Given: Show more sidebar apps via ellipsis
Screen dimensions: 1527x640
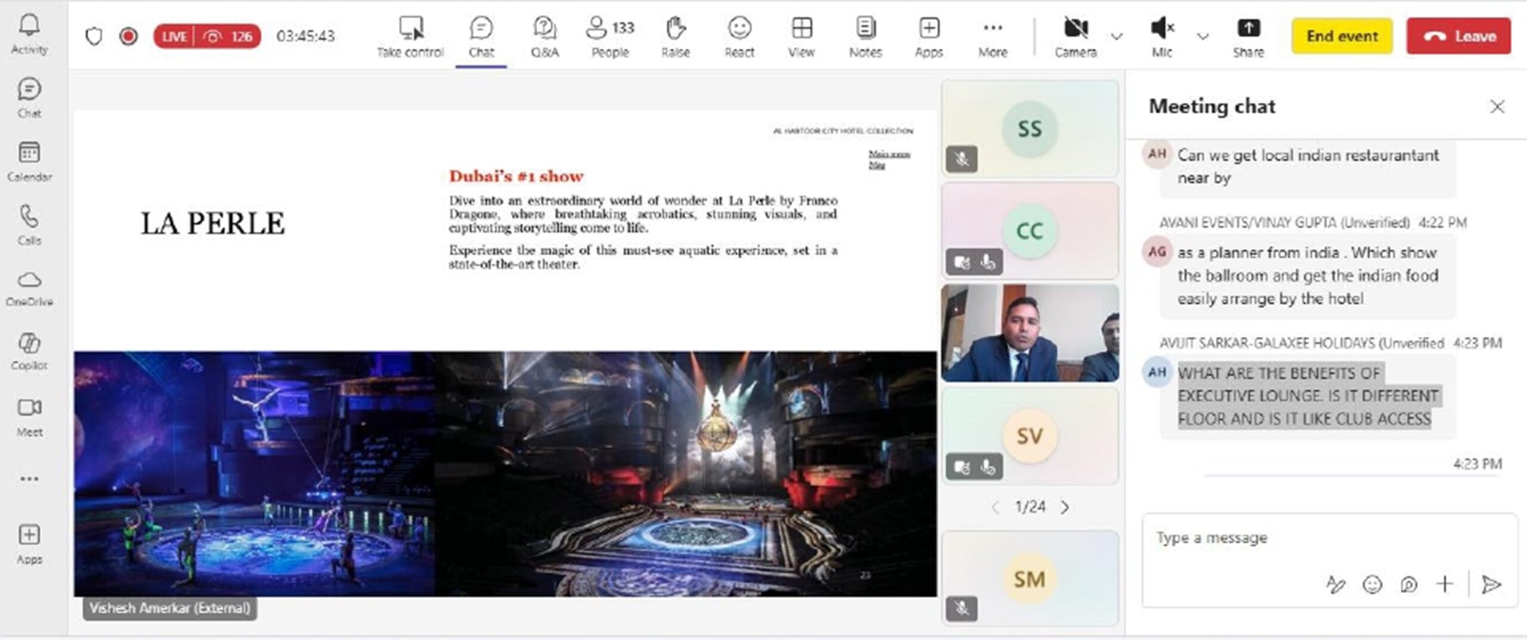Looking at the screenshot, I should tap(29, 479).
